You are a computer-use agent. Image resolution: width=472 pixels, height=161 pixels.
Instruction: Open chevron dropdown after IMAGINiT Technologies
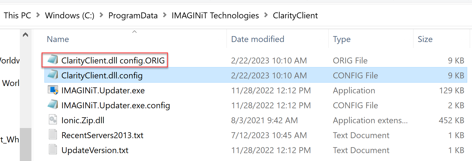[x=266, y=15]
